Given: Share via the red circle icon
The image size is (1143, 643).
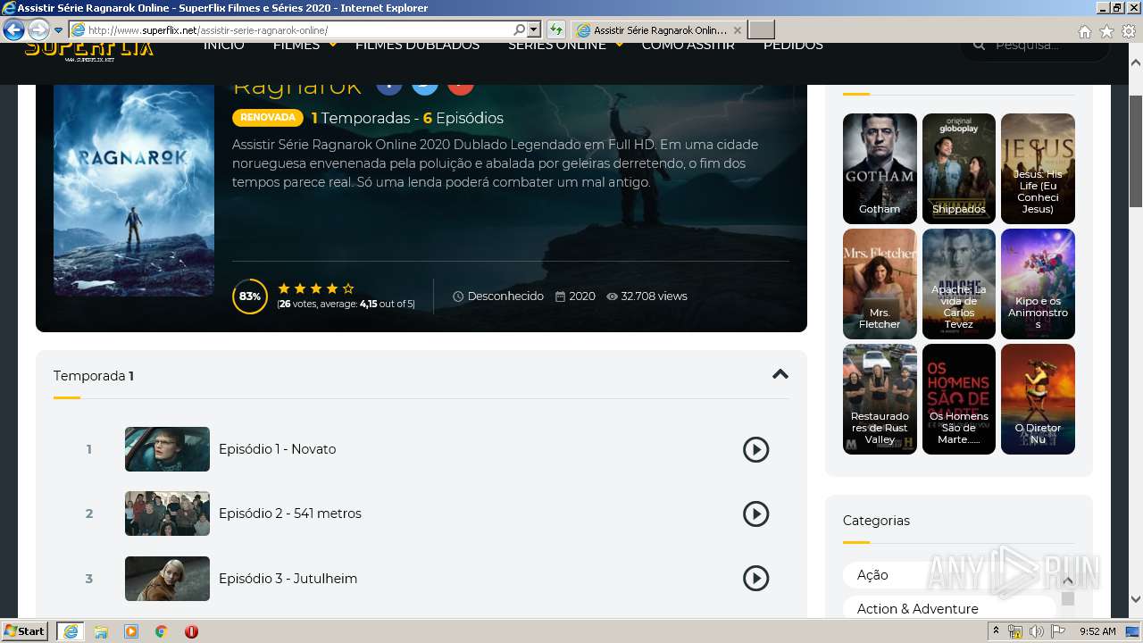Looking at the screenshot, I should click(x=461, y=87).
